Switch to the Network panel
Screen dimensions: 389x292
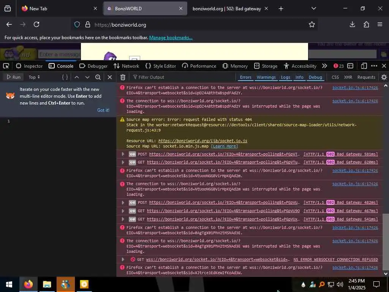(x=127, y=66)
